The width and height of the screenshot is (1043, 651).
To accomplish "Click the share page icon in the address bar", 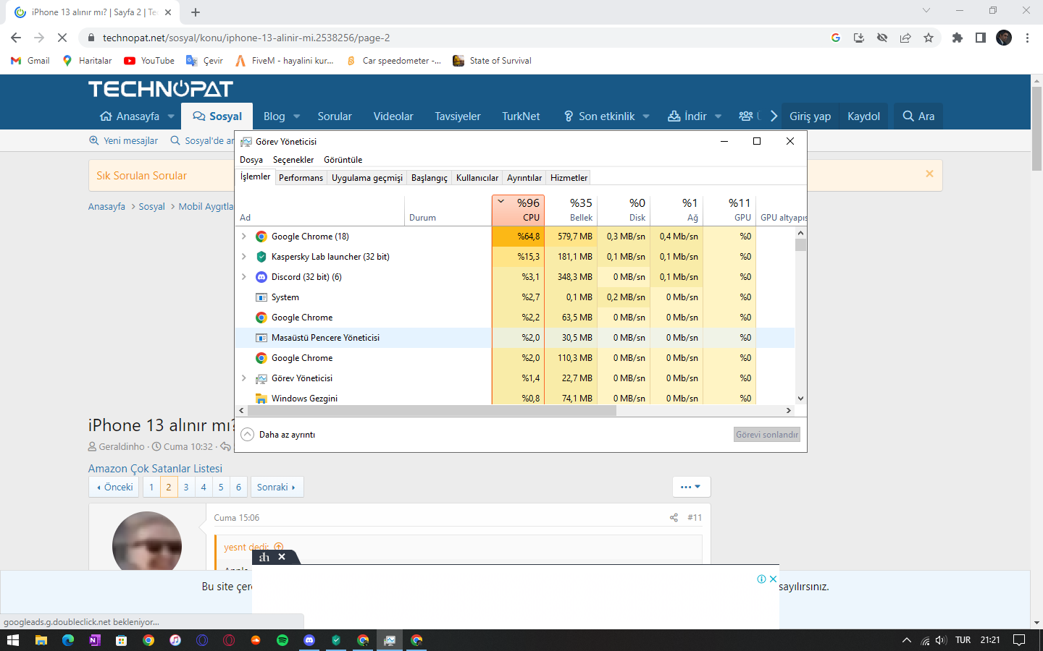I will pos(905,38).
